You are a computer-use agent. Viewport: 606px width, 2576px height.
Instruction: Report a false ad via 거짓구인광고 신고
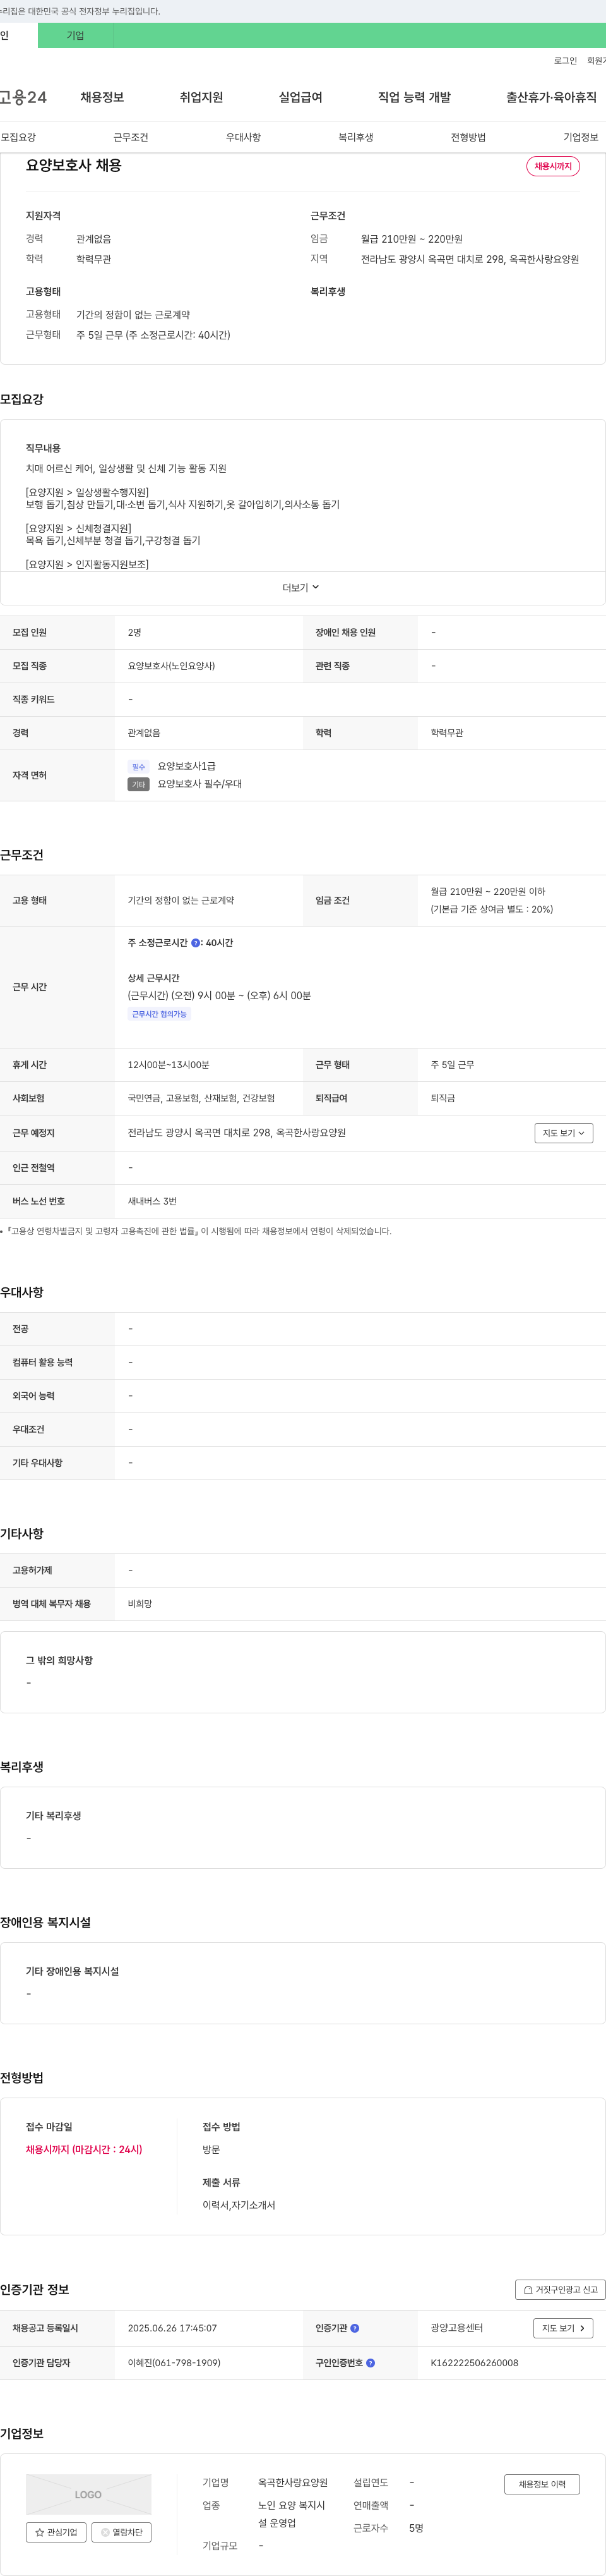point(560,2289)
